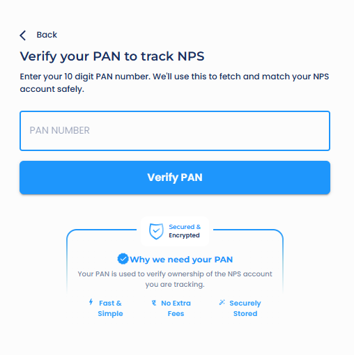
Task: Click the 10 digit PAN instruction text
Action: click(x=174, y=83)
